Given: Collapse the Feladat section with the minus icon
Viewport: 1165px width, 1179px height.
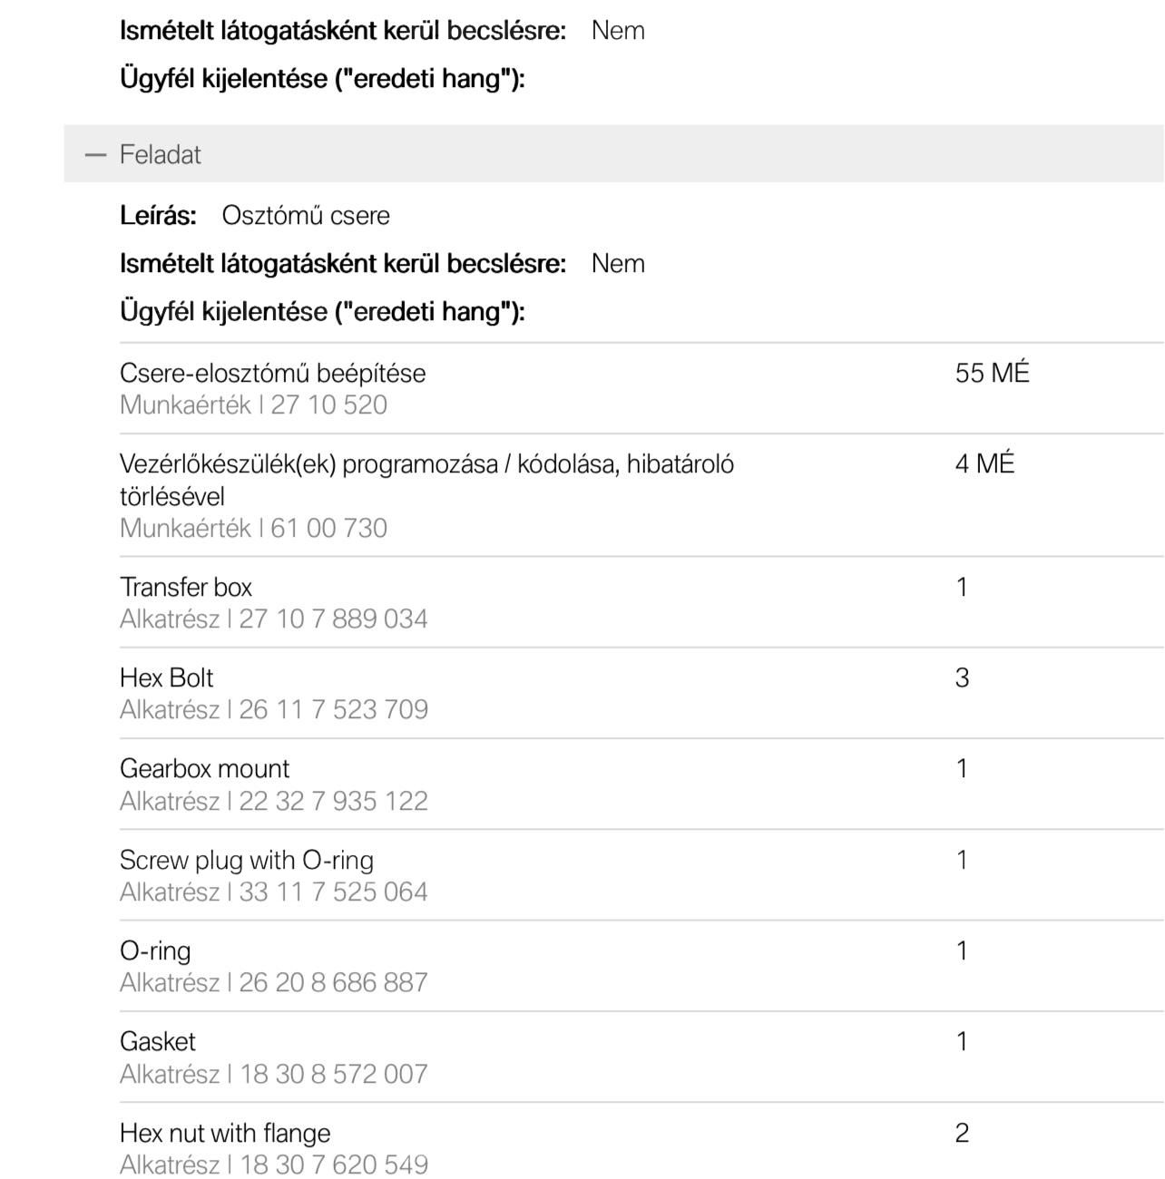Looking at the screenshot, I should coord(95,155).
